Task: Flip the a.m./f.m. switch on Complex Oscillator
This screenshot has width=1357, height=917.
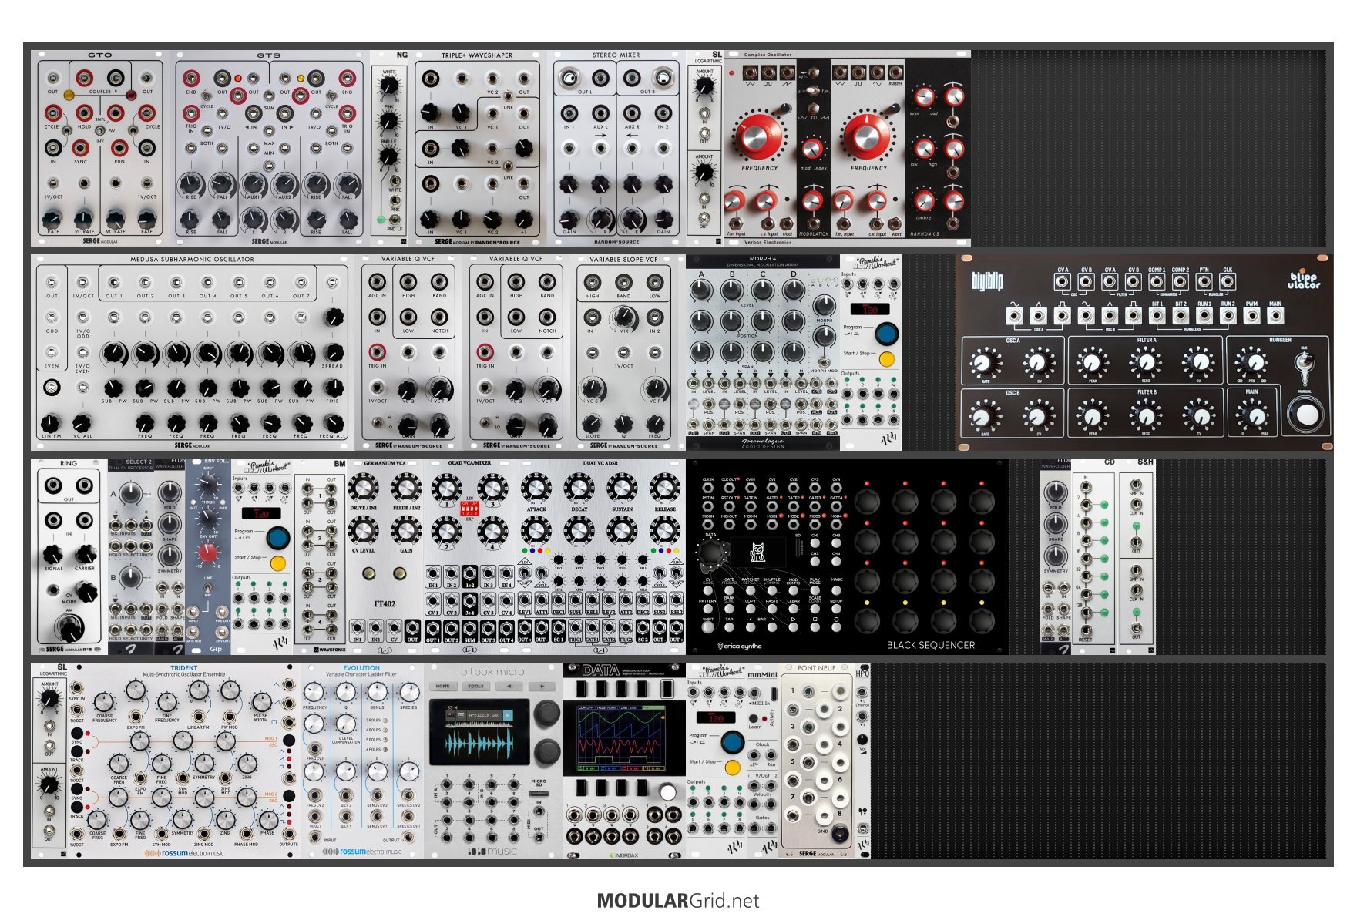Action: (x=811, y=92)
